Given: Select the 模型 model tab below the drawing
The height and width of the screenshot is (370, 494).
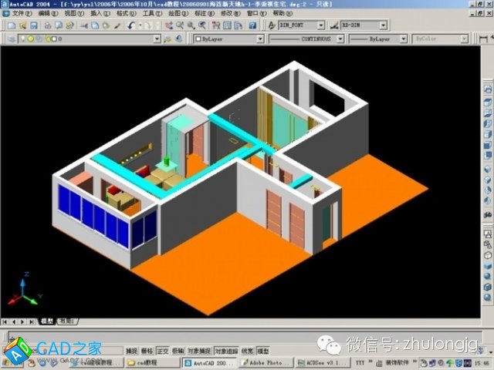Looking at the screenshot, I should (x=48, y=321).
